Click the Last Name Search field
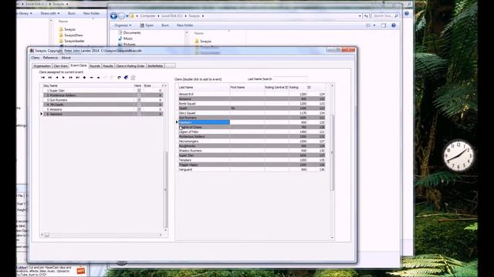 tap(290, 78)
